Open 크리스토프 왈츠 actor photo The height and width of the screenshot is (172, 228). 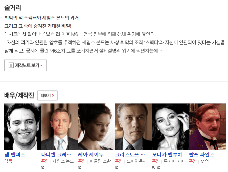tap(133, 126)
